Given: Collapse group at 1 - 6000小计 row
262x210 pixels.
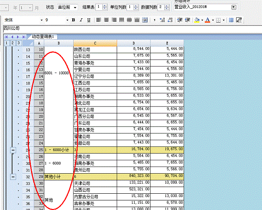Looking at the screenshot, I should click(13, 150).
